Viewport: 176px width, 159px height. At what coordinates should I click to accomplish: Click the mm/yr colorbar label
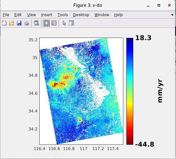point(160,91)
